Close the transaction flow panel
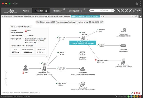This screenshot has width=143, height=98. (140, 16)
